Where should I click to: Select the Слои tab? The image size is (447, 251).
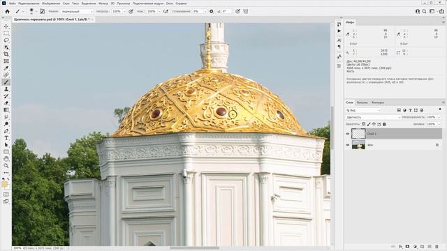349,102
